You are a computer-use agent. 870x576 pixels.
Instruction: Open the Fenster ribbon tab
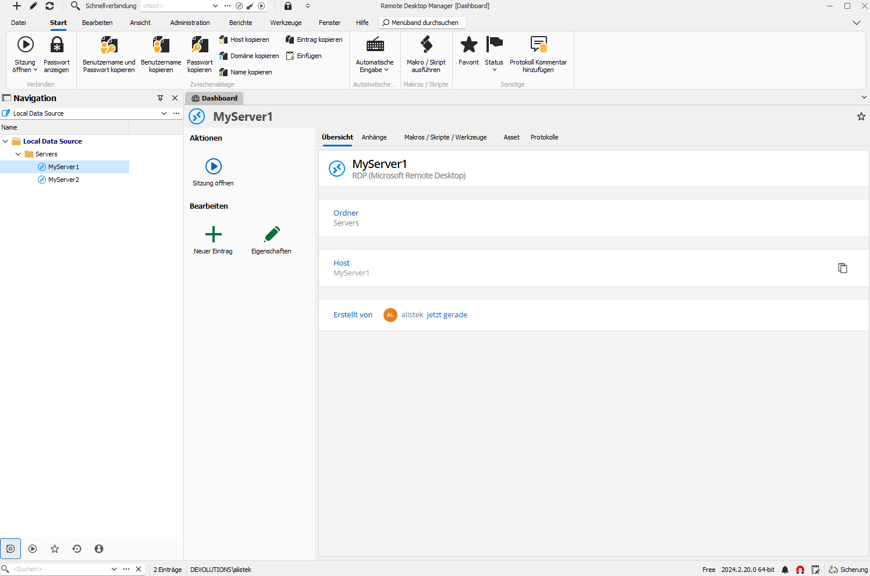[x=329, y=23]
